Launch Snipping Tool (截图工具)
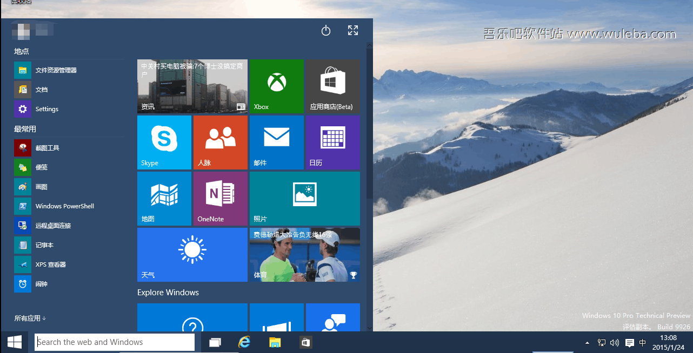The height and width of the screenshot is (353, 693). (x=69, y=148)
